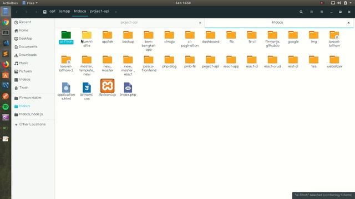The image size is (355, 199).
Task: Go to lampp in path bar
Action: [x=64, y=11]
